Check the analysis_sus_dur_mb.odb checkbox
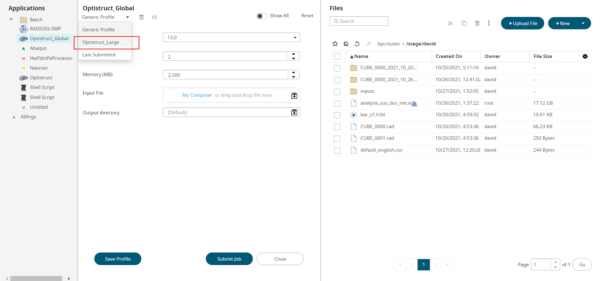Screen dimensions: 600x281 (337, 103)
